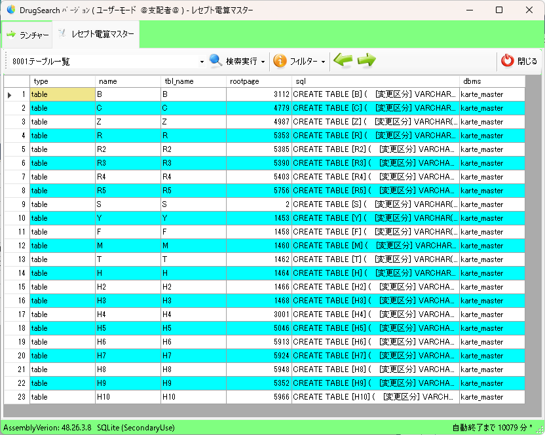The image size is (545, 435).
Task: Expand the フィルター dropdown arrow
Action: click(323, 62)
